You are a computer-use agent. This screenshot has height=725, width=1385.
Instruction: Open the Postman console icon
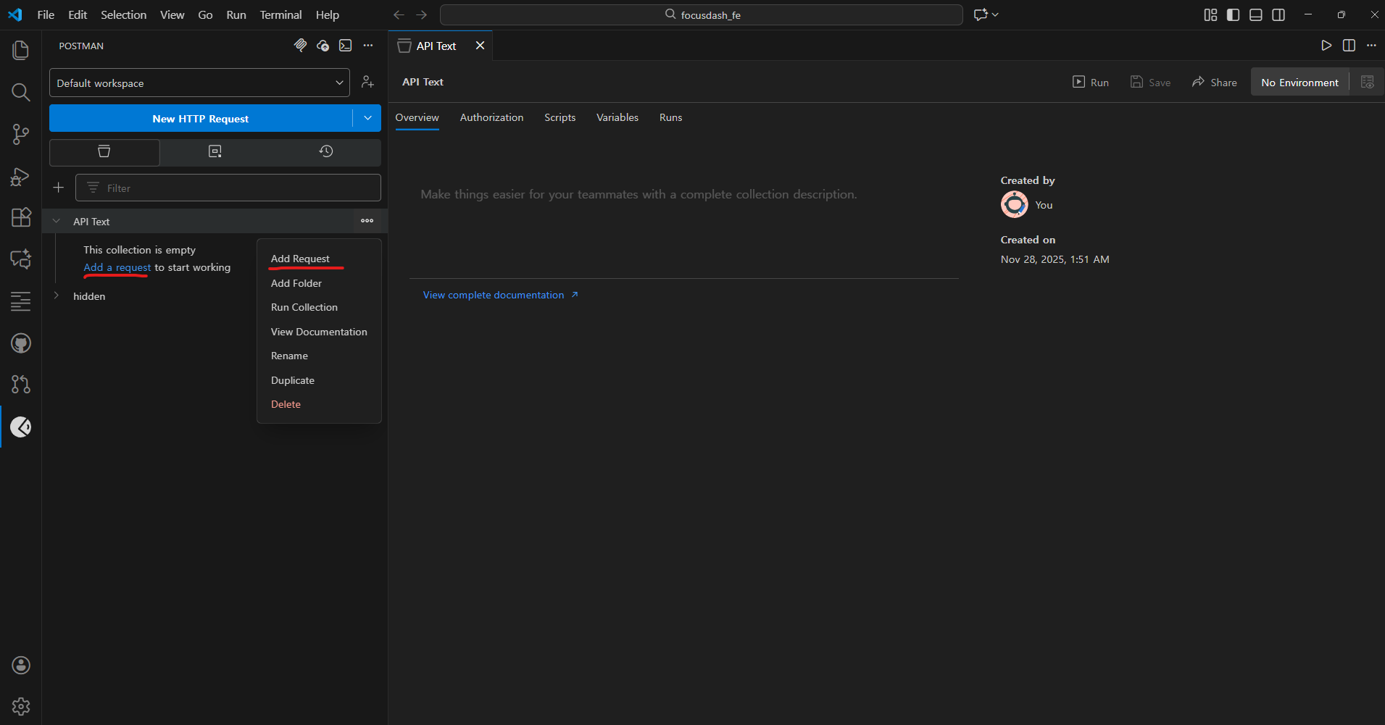346,46
